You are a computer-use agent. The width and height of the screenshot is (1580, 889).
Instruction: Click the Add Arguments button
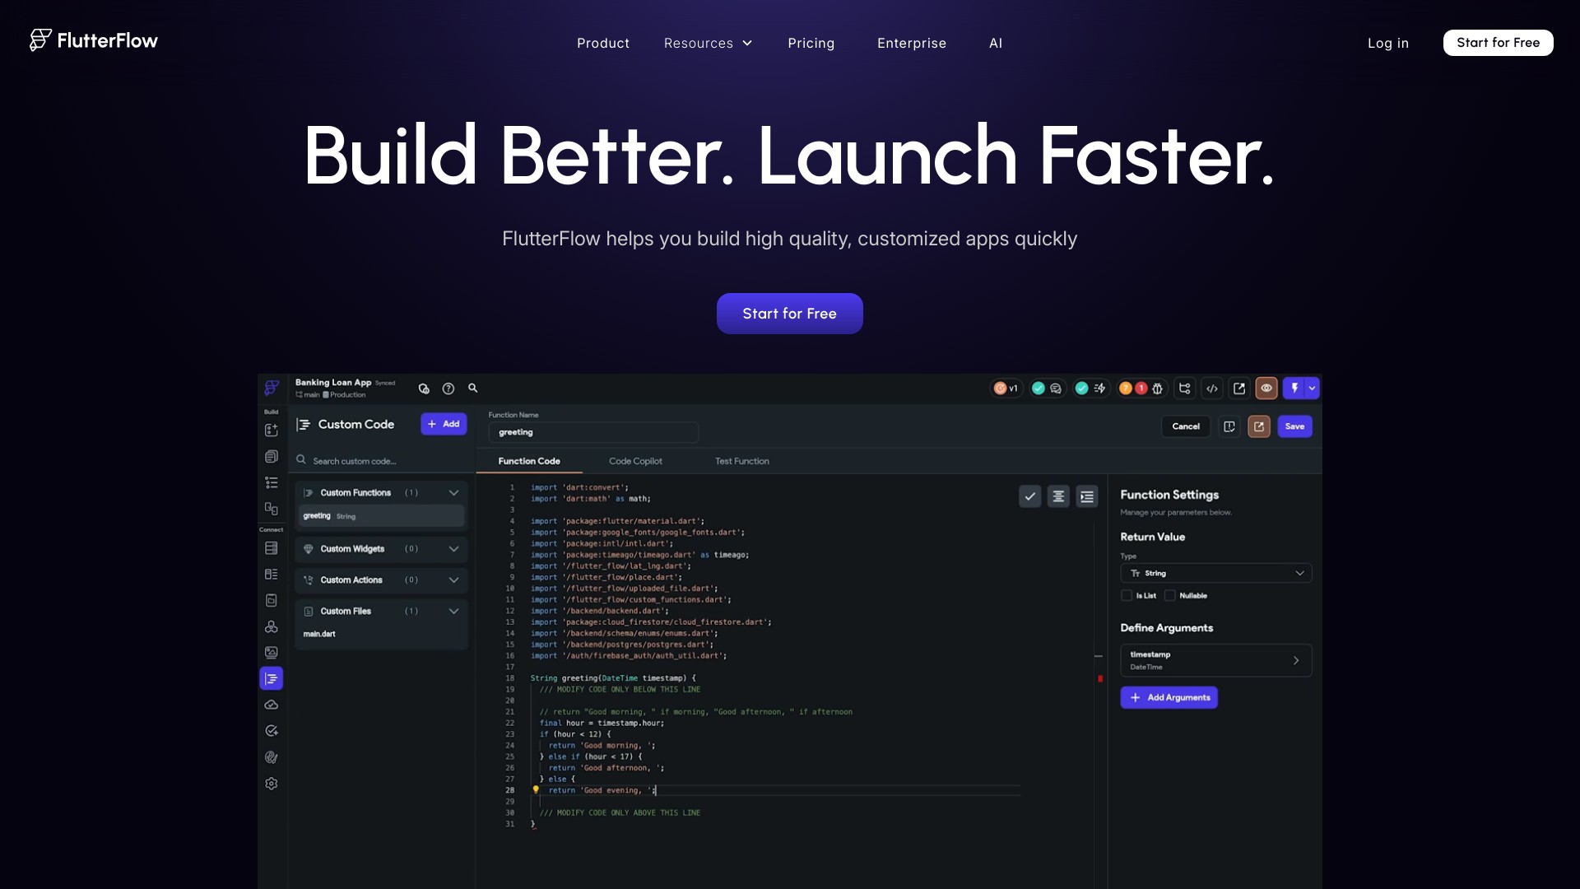(x=1169, y=697)
